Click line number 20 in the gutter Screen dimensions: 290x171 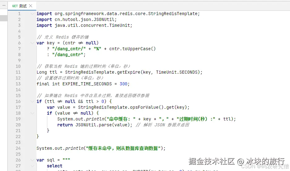(x=18, y=125)
